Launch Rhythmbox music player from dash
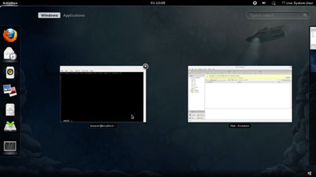The image size is (316, 177). point(10,72)
